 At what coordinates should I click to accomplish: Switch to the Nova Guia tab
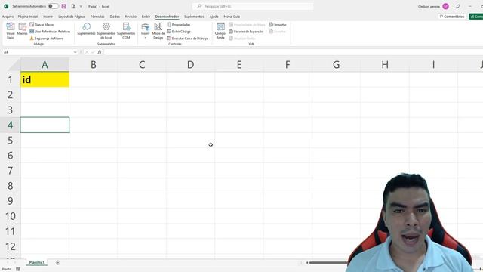(x=232, y=17)
